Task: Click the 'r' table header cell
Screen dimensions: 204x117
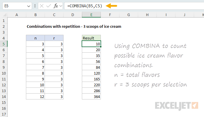Action: (54, 38)
